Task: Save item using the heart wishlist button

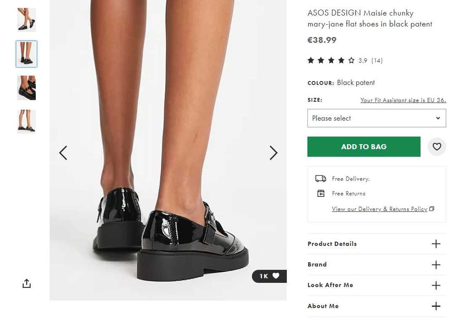Action: coord(437,146)
